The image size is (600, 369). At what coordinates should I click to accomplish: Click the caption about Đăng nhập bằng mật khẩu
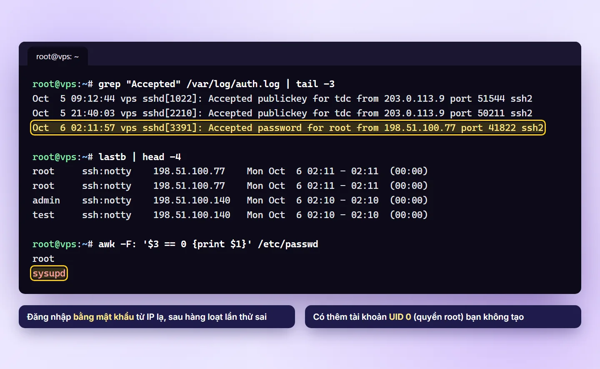157,317
